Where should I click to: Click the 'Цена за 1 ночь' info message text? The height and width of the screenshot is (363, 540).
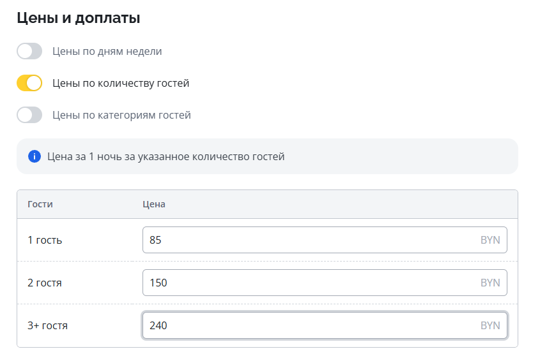[166, 156]
